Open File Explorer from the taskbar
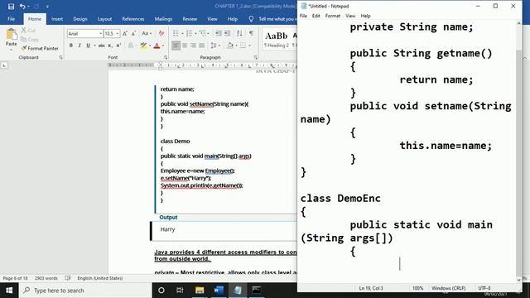The image size is (530, 298). coord(200,291)
